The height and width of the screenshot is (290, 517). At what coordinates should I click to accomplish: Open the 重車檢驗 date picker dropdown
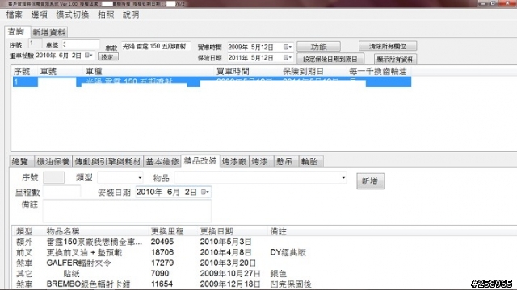click(x=89, y=56)
